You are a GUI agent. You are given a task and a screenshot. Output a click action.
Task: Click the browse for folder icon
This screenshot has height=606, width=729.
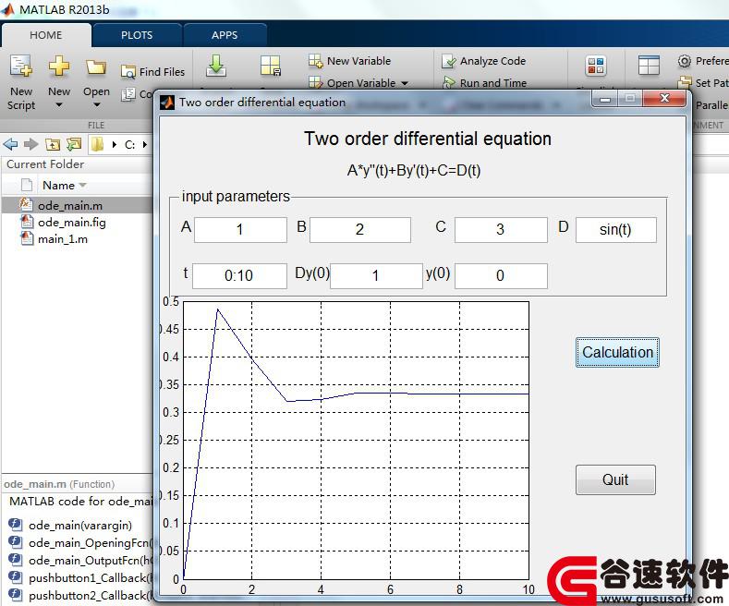(74, 144)
